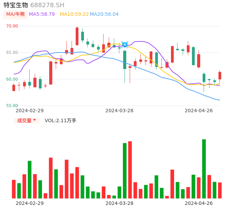Click the 2024-02-29 date label on price chart
This screenshot has width=236, height=208.
30,111
